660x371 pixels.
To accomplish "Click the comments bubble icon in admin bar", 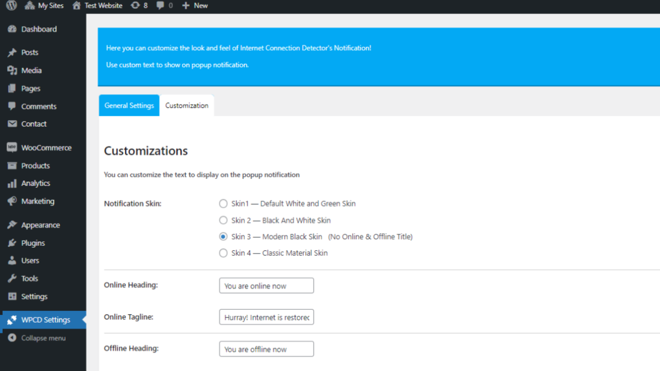I will pos(161,6).
